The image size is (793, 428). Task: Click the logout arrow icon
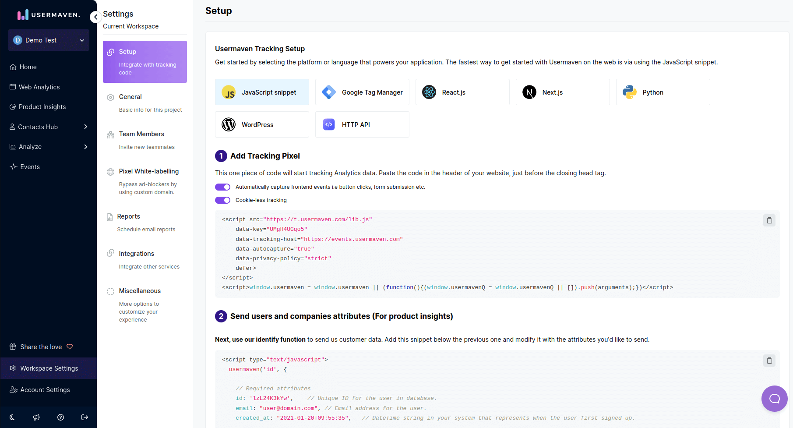tap(85, 417)
